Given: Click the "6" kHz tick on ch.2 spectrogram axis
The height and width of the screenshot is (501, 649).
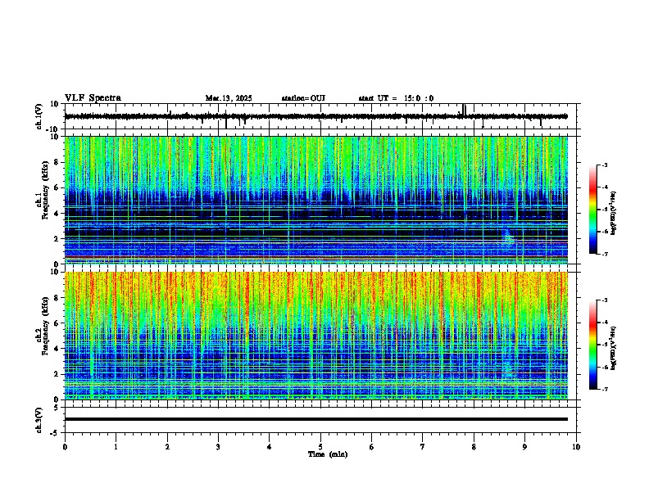Looking at the screenshot, I should (57, 323).
